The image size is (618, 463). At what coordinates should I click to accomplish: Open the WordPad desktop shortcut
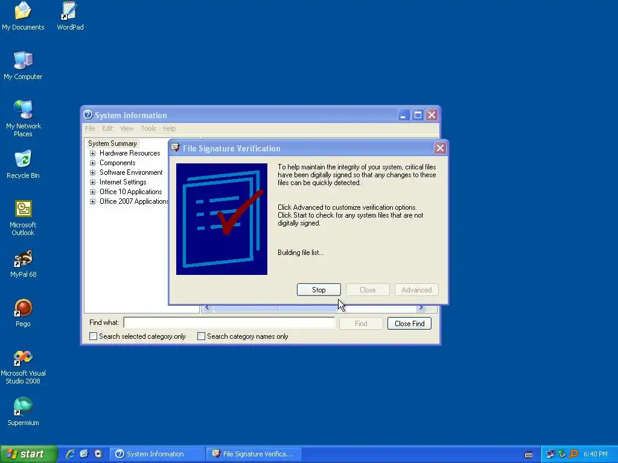pos(70,16)
